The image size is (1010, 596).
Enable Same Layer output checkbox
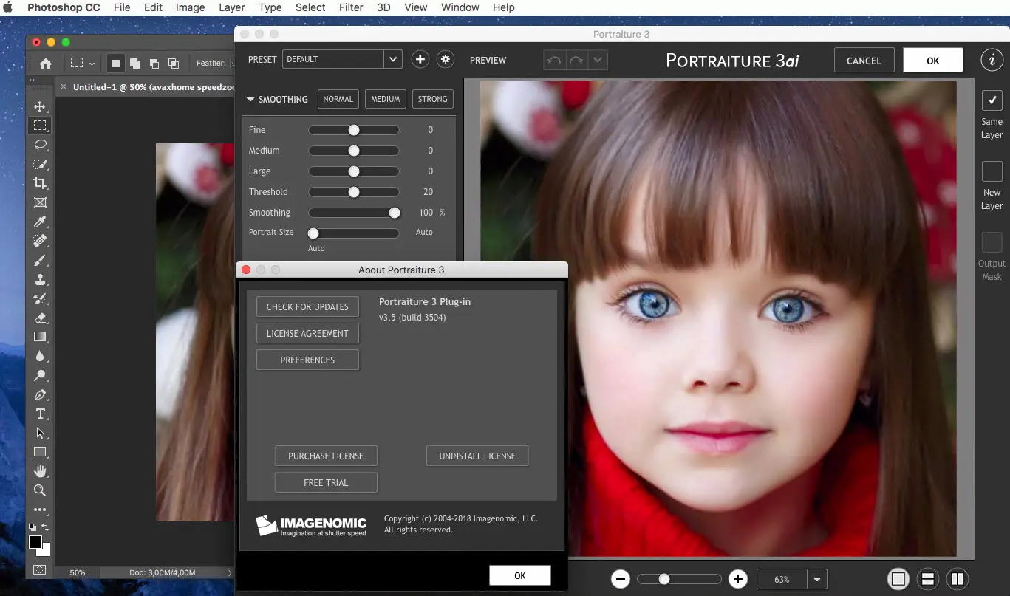click(992, 100)
